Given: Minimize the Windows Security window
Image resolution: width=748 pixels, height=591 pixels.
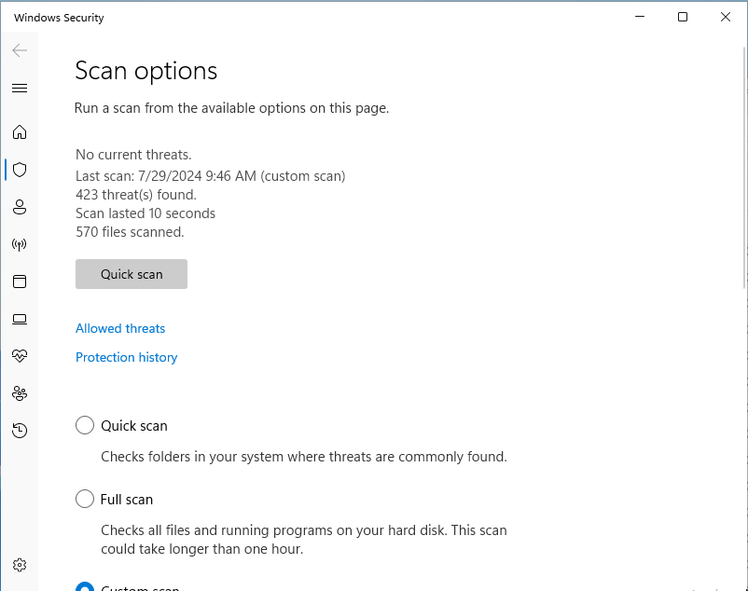Looking at the screenshot, I should pyautogui.click(x=640, y=17).
